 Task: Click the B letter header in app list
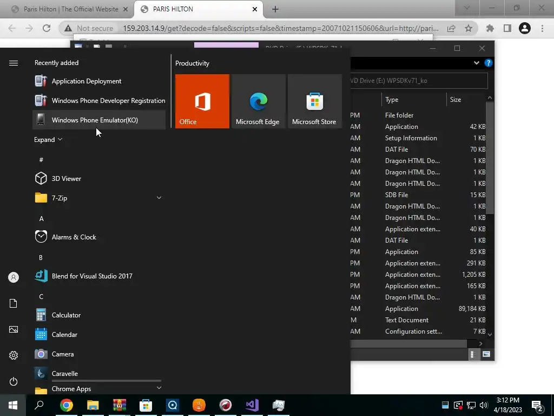[x=41, y=257]
